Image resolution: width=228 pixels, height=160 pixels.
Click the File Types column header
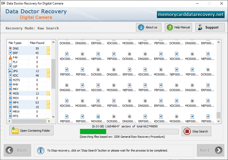tap(15, 43)
